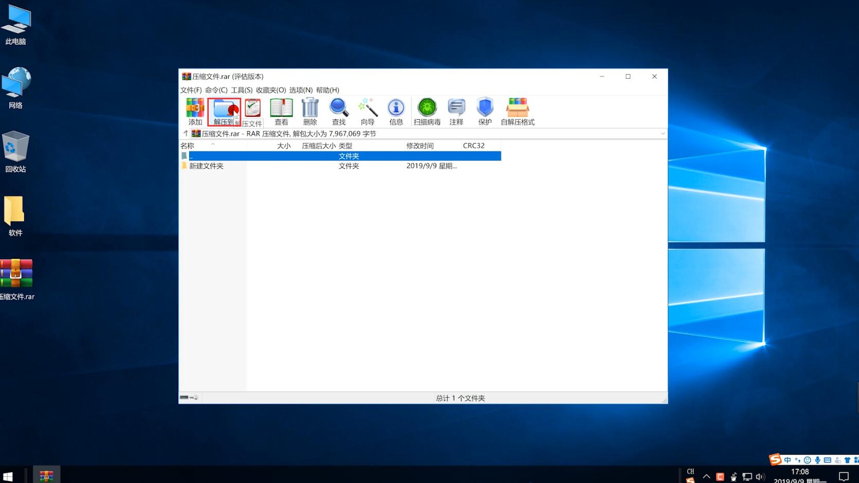Click the Sogou soft keyboard icon
This screenshot has height=483, width=859.
click(x=827, y=460)
